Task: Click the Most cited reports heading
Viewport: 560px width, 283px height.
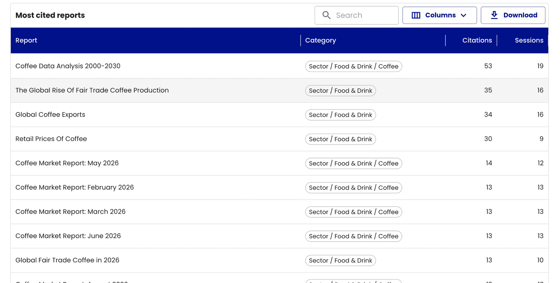Action: [x=50, y=15]
